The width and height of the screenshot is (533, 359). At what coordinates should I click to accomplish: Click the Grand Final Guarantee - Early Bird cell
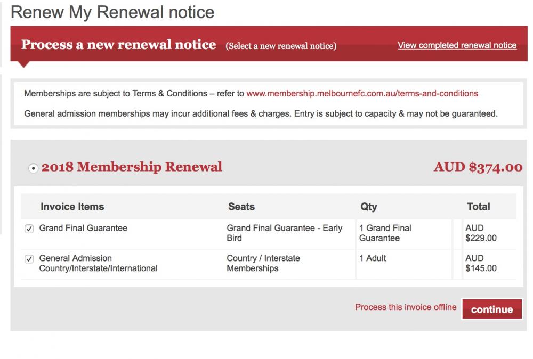[284, 233]
